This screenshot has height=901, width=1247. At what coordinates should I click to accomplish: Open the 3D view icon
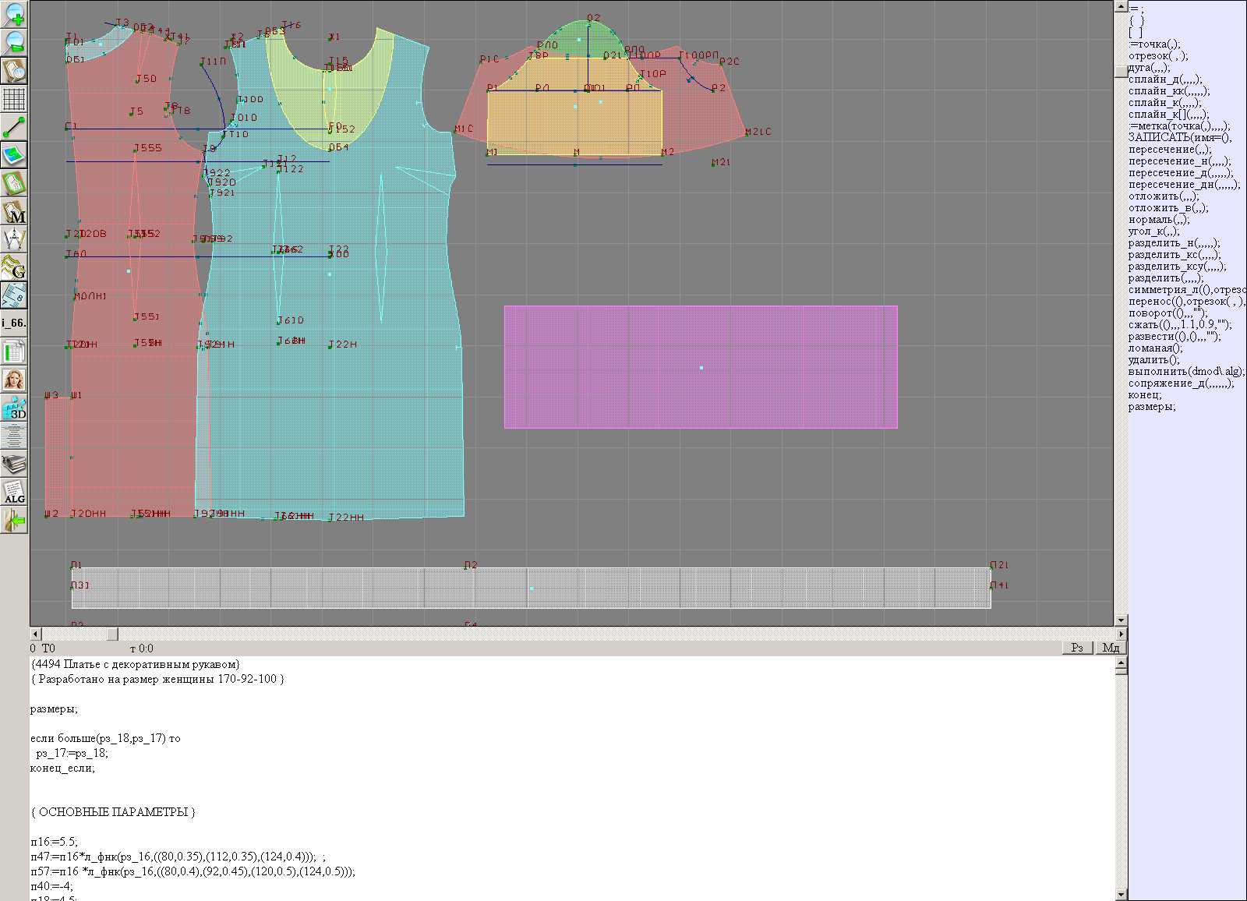pyautogui.click(x=14, y=408)
